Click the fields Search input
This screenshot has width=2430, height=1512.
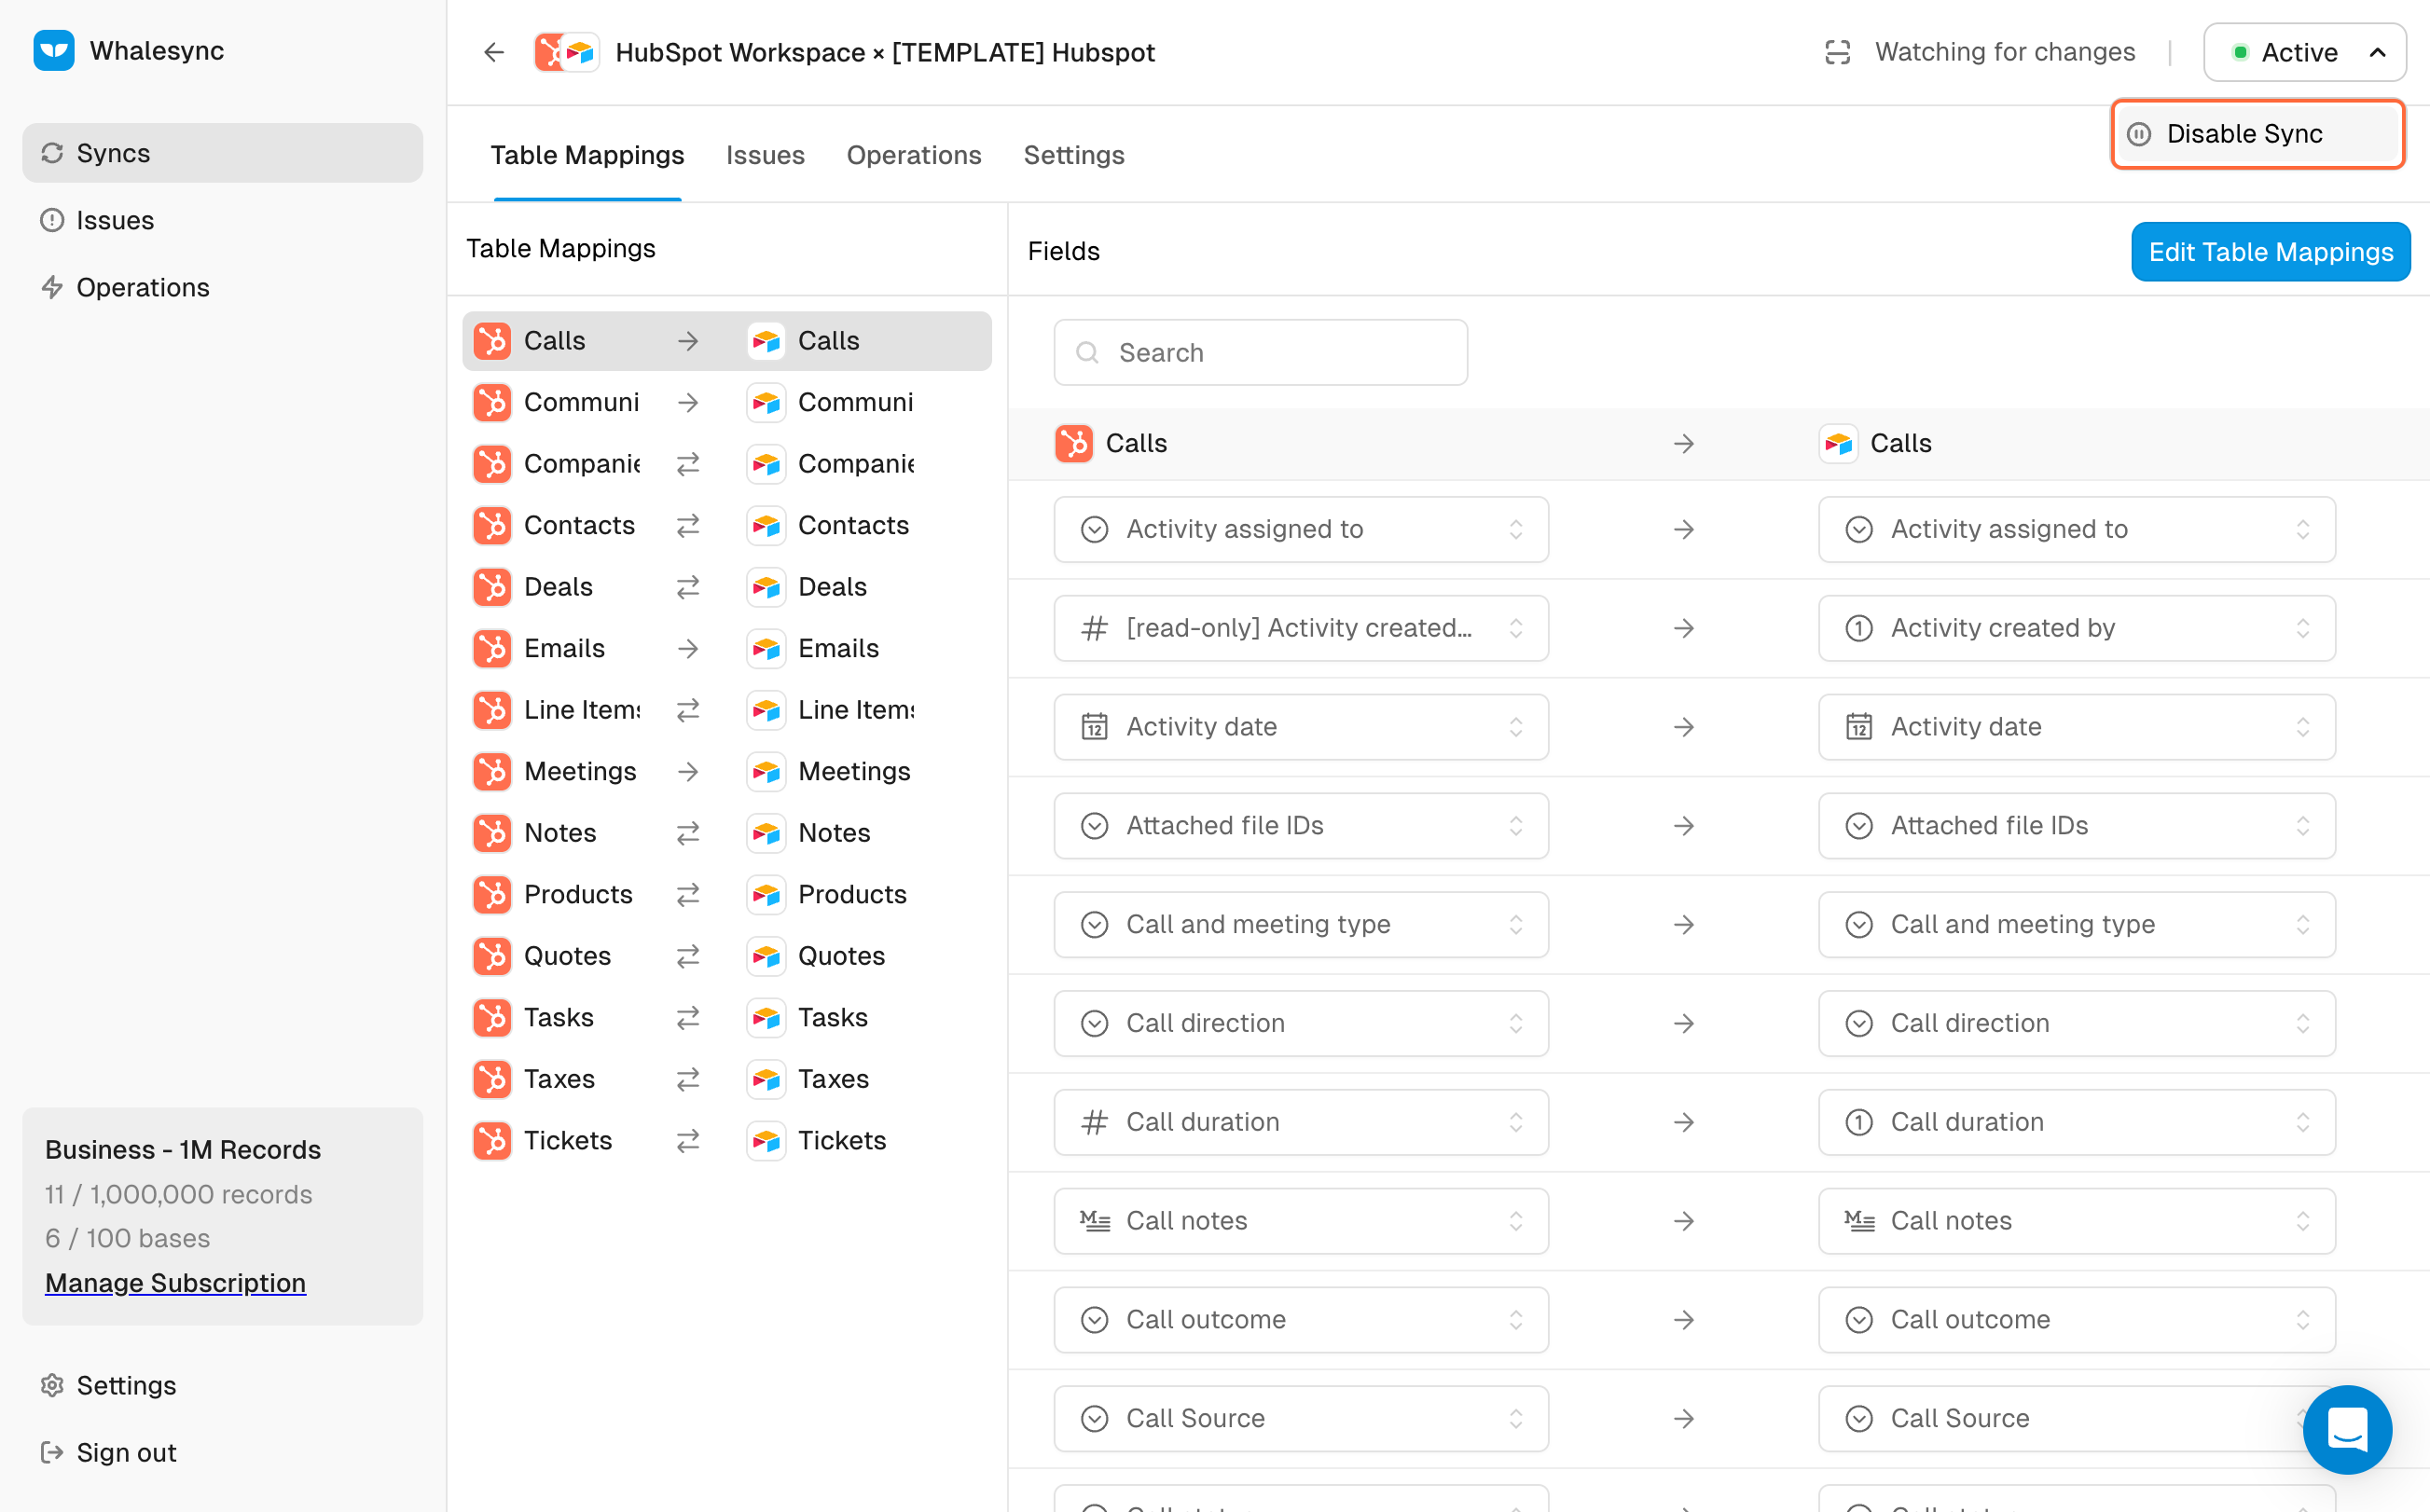click(1260, 353)
